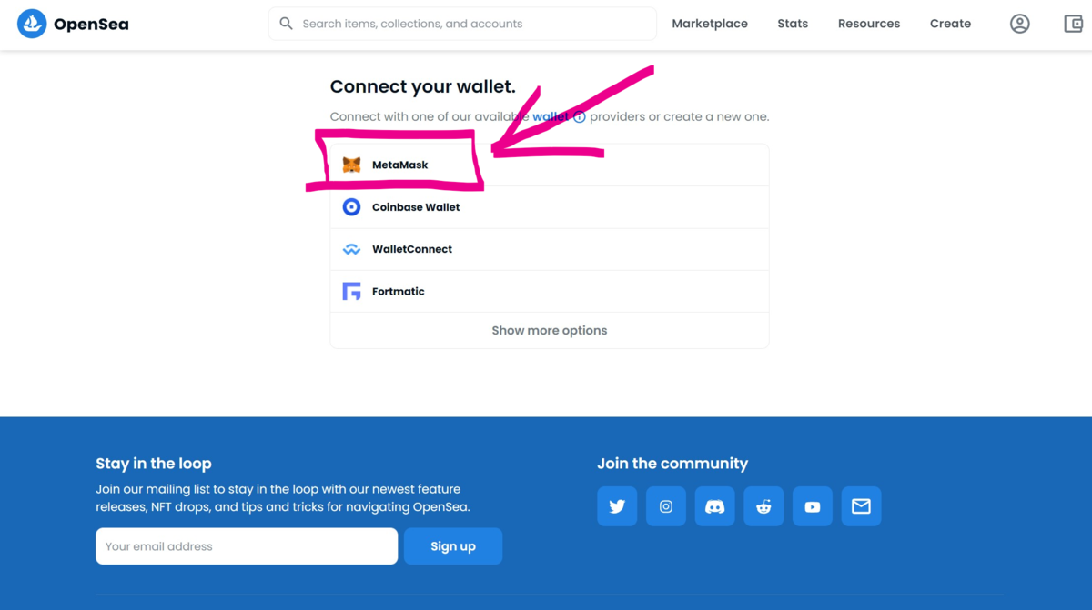1092x610 pixels.
Task: Select MetaMask wallet provider
Action: pos(550,165)
